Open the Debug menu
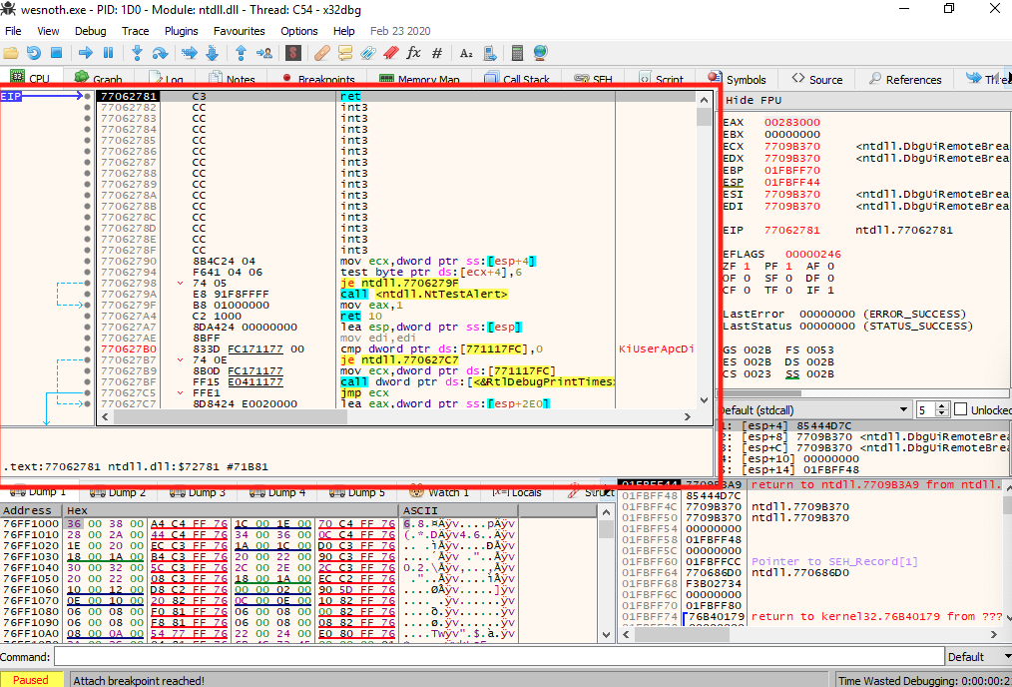Screen dimensions: 1012x687 point(91,31)
